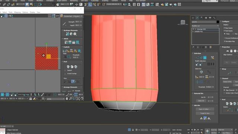The height and width of the screenshot is (134, 238).
Task: Click the Tweak In View button
Action: (x=205, y=113)
